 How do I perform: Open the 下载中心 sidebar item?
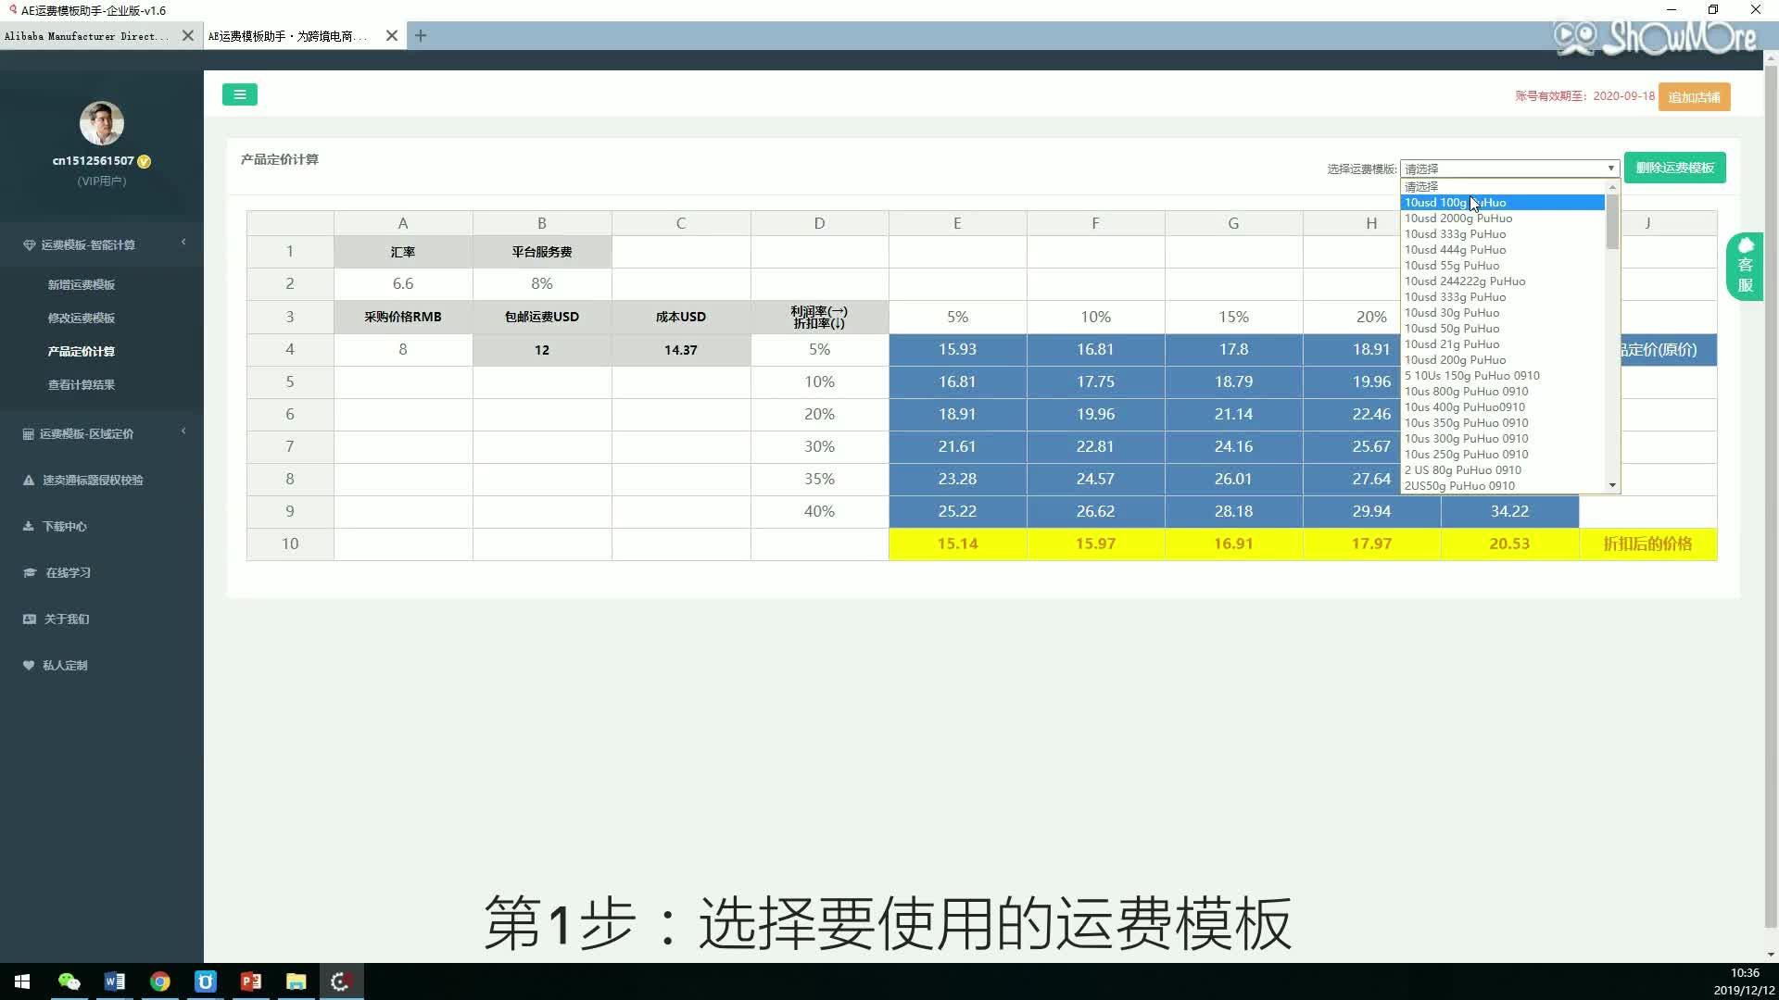pos(64,526)
